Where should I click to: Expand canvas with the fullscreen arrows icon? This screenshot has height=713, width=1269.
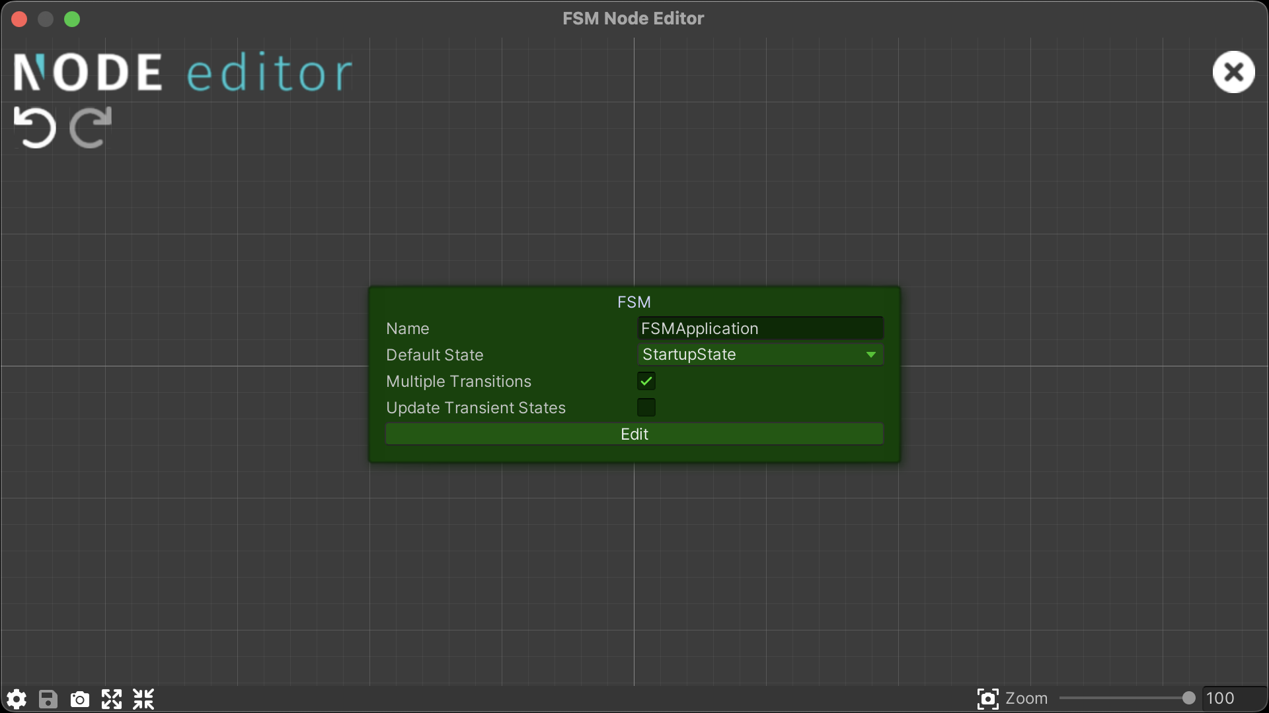111,699
